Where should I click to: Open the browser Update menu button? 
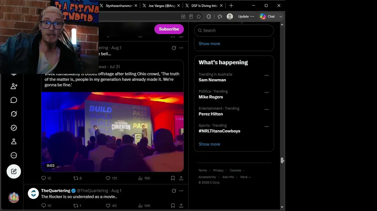(246, 16)
